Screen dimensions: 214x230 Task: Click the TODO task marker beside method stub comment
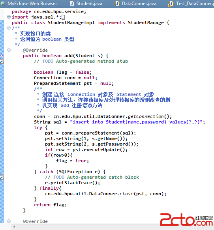pyautogui.click(x=2, y=61)
